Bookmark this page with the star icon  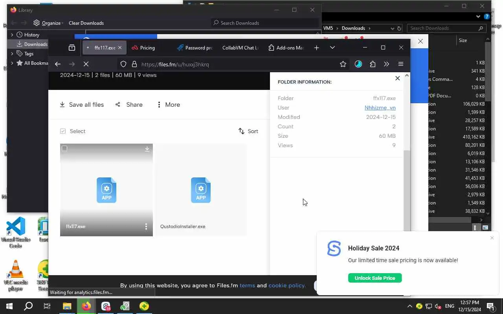[x=343, y=64]
